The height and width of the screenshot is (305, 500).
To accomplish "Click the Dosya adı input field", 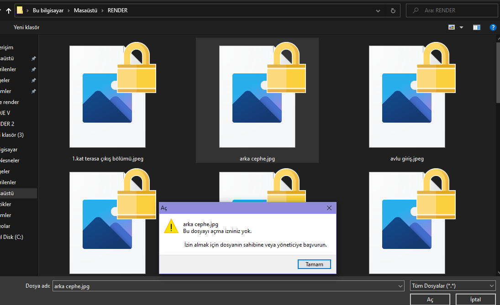I will [x=183, y=286].
